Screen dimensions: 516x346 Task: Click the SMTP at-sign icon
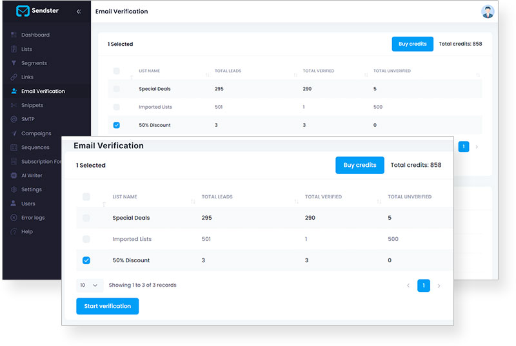(x=14, y=119)
